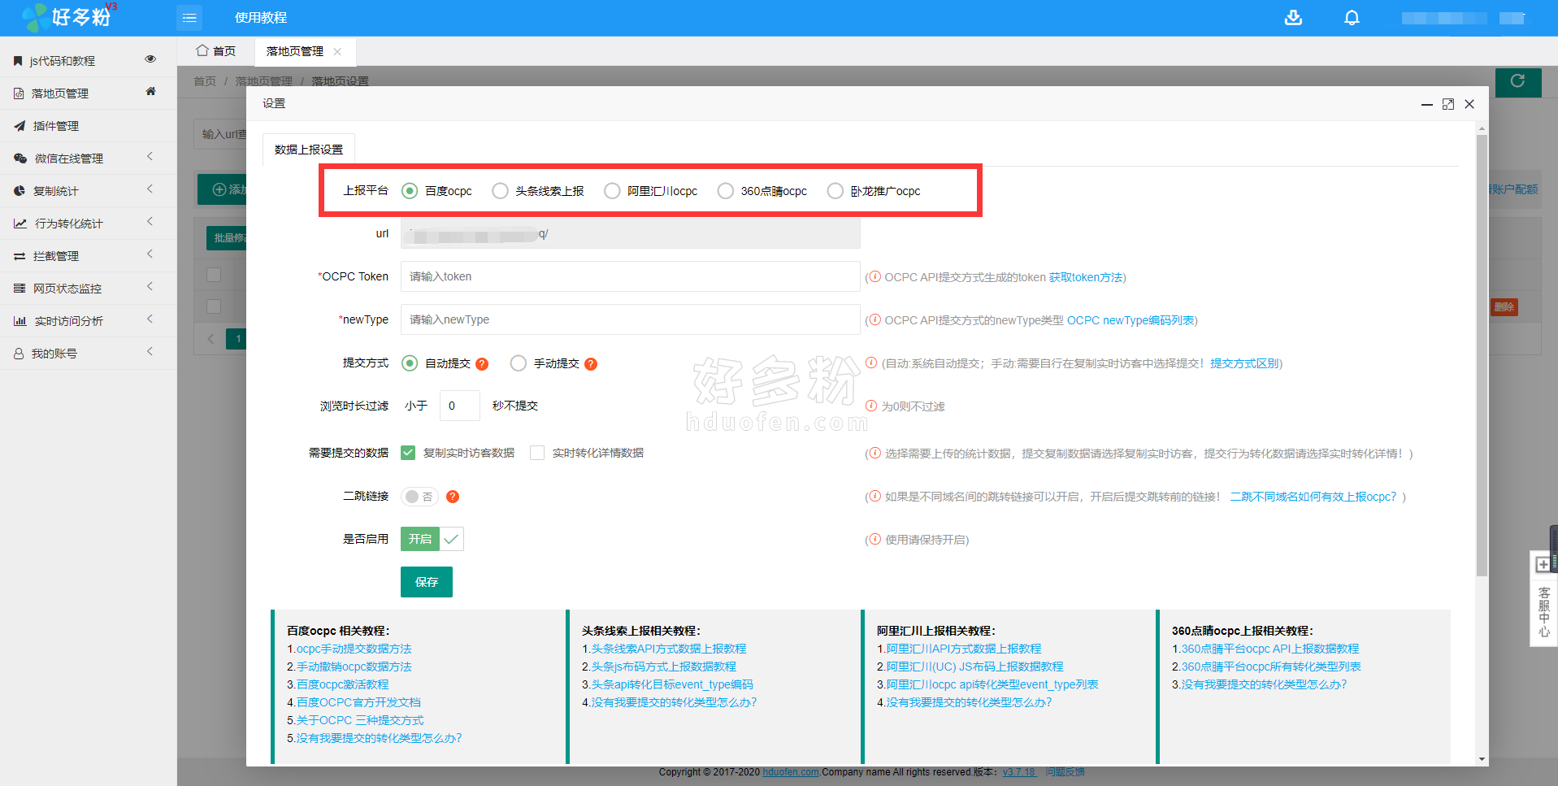Click the customer service plus icon
Screen dimensions: 1558x786
(x=1543, y=565)
